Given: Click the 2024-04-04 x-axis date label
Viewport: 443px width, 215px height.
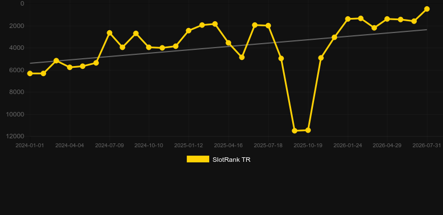Looking at the screenshot, I should click(70, 146).
